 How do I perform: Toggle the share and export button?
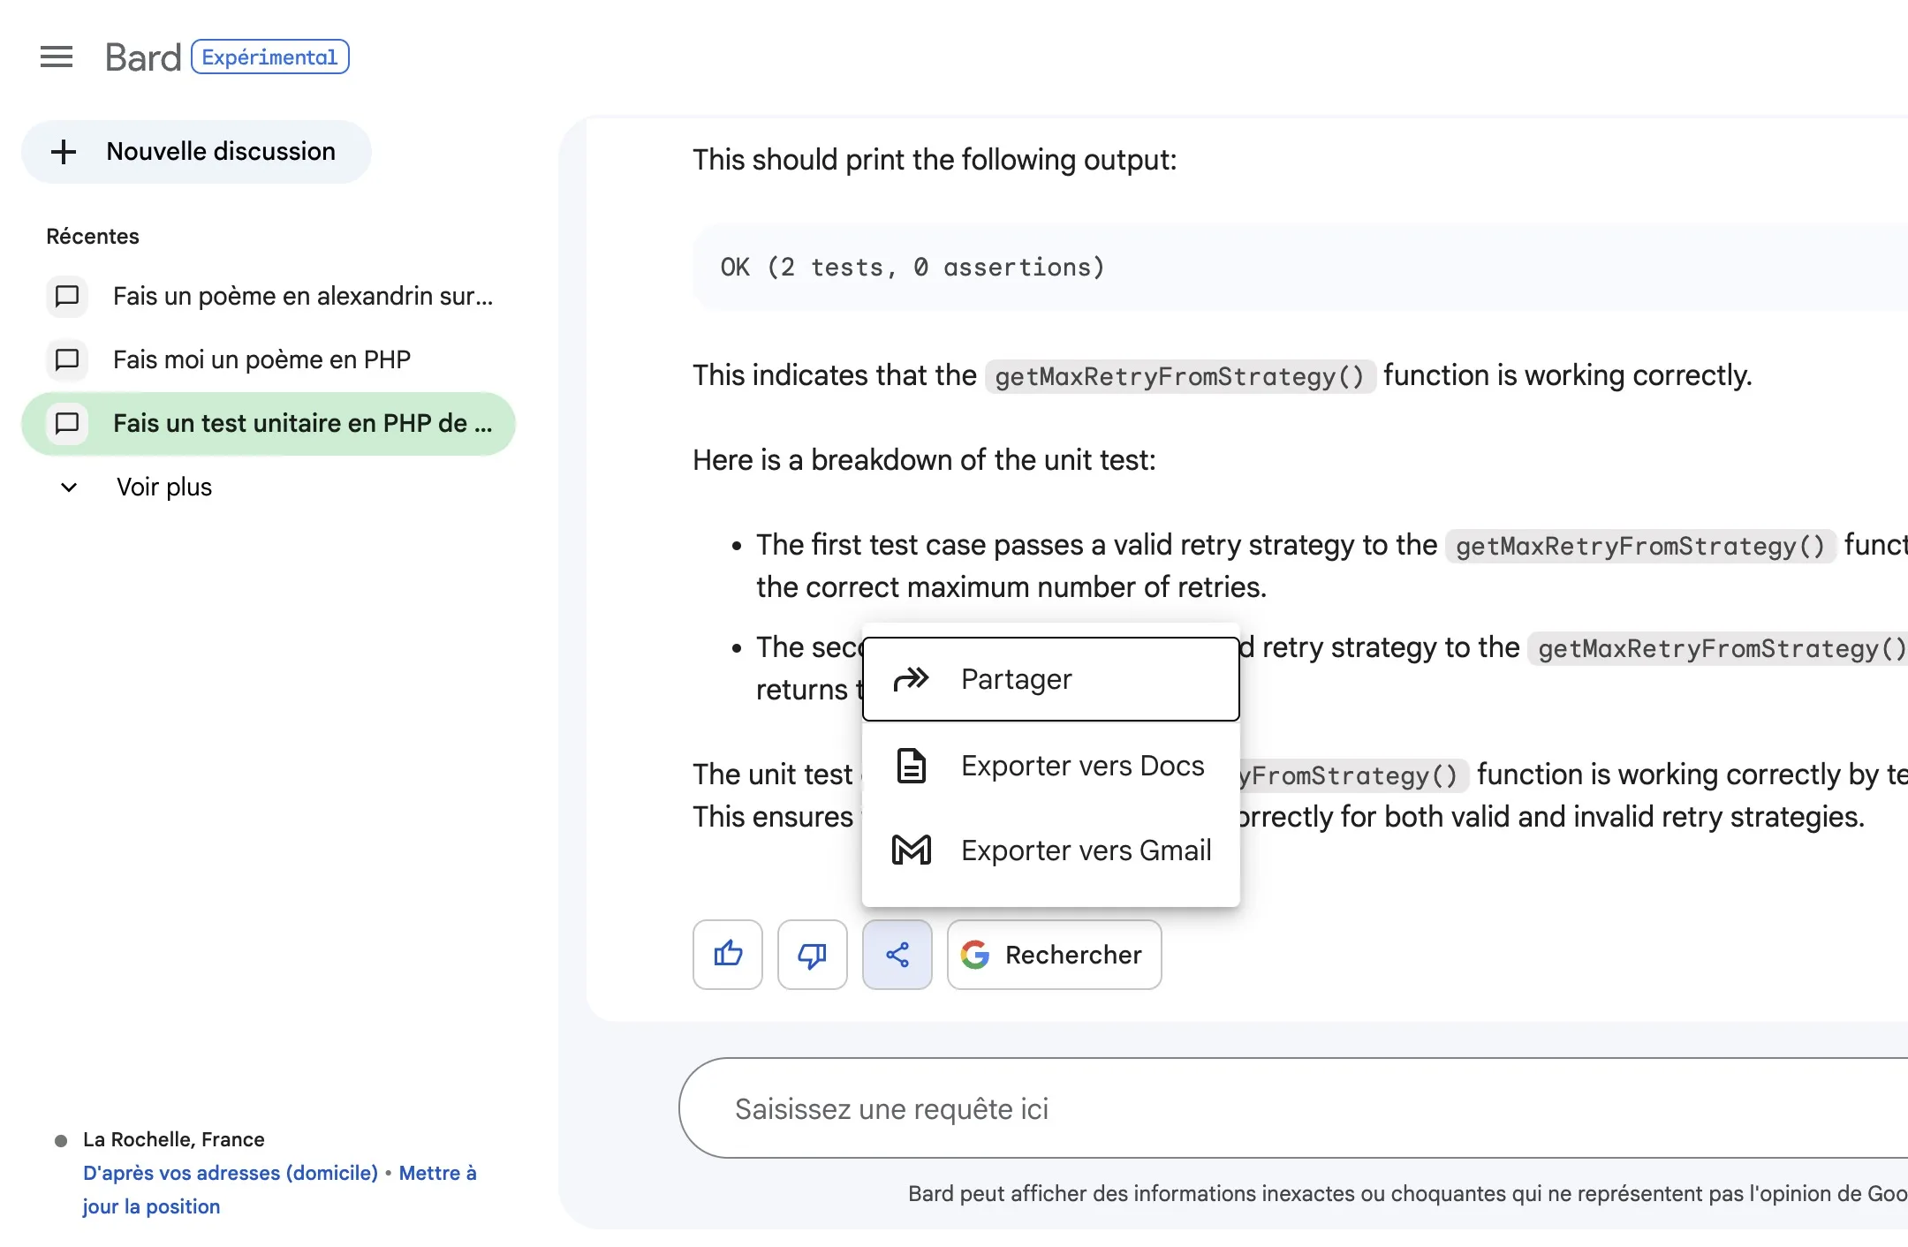(897, 955)
